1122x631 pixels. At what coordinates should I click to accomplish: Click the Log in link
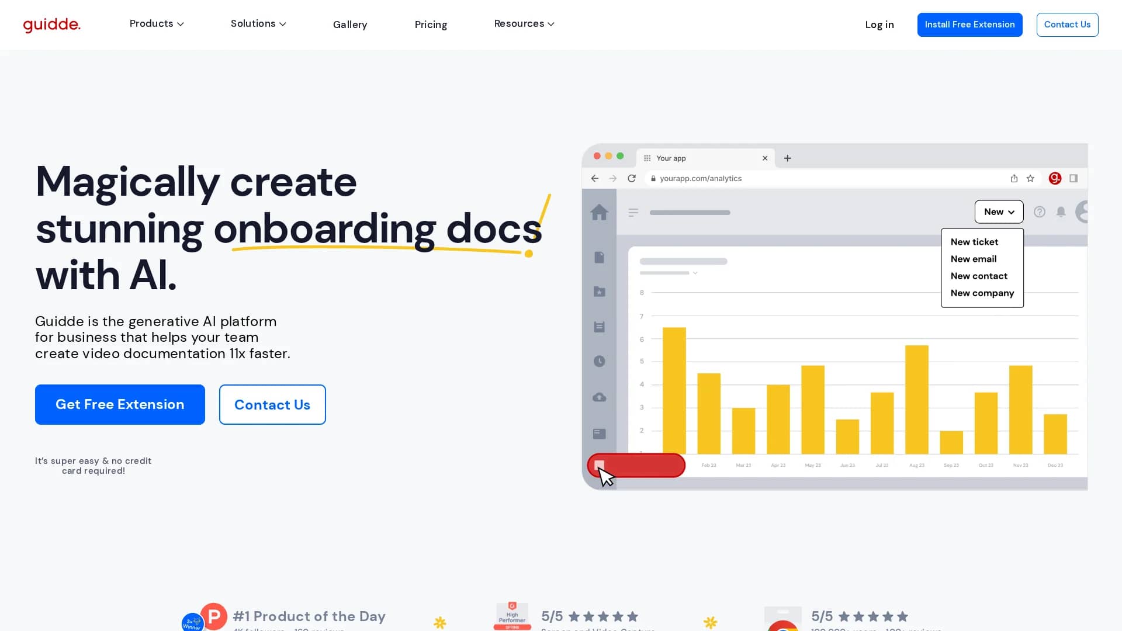click(x=879, y=25)
